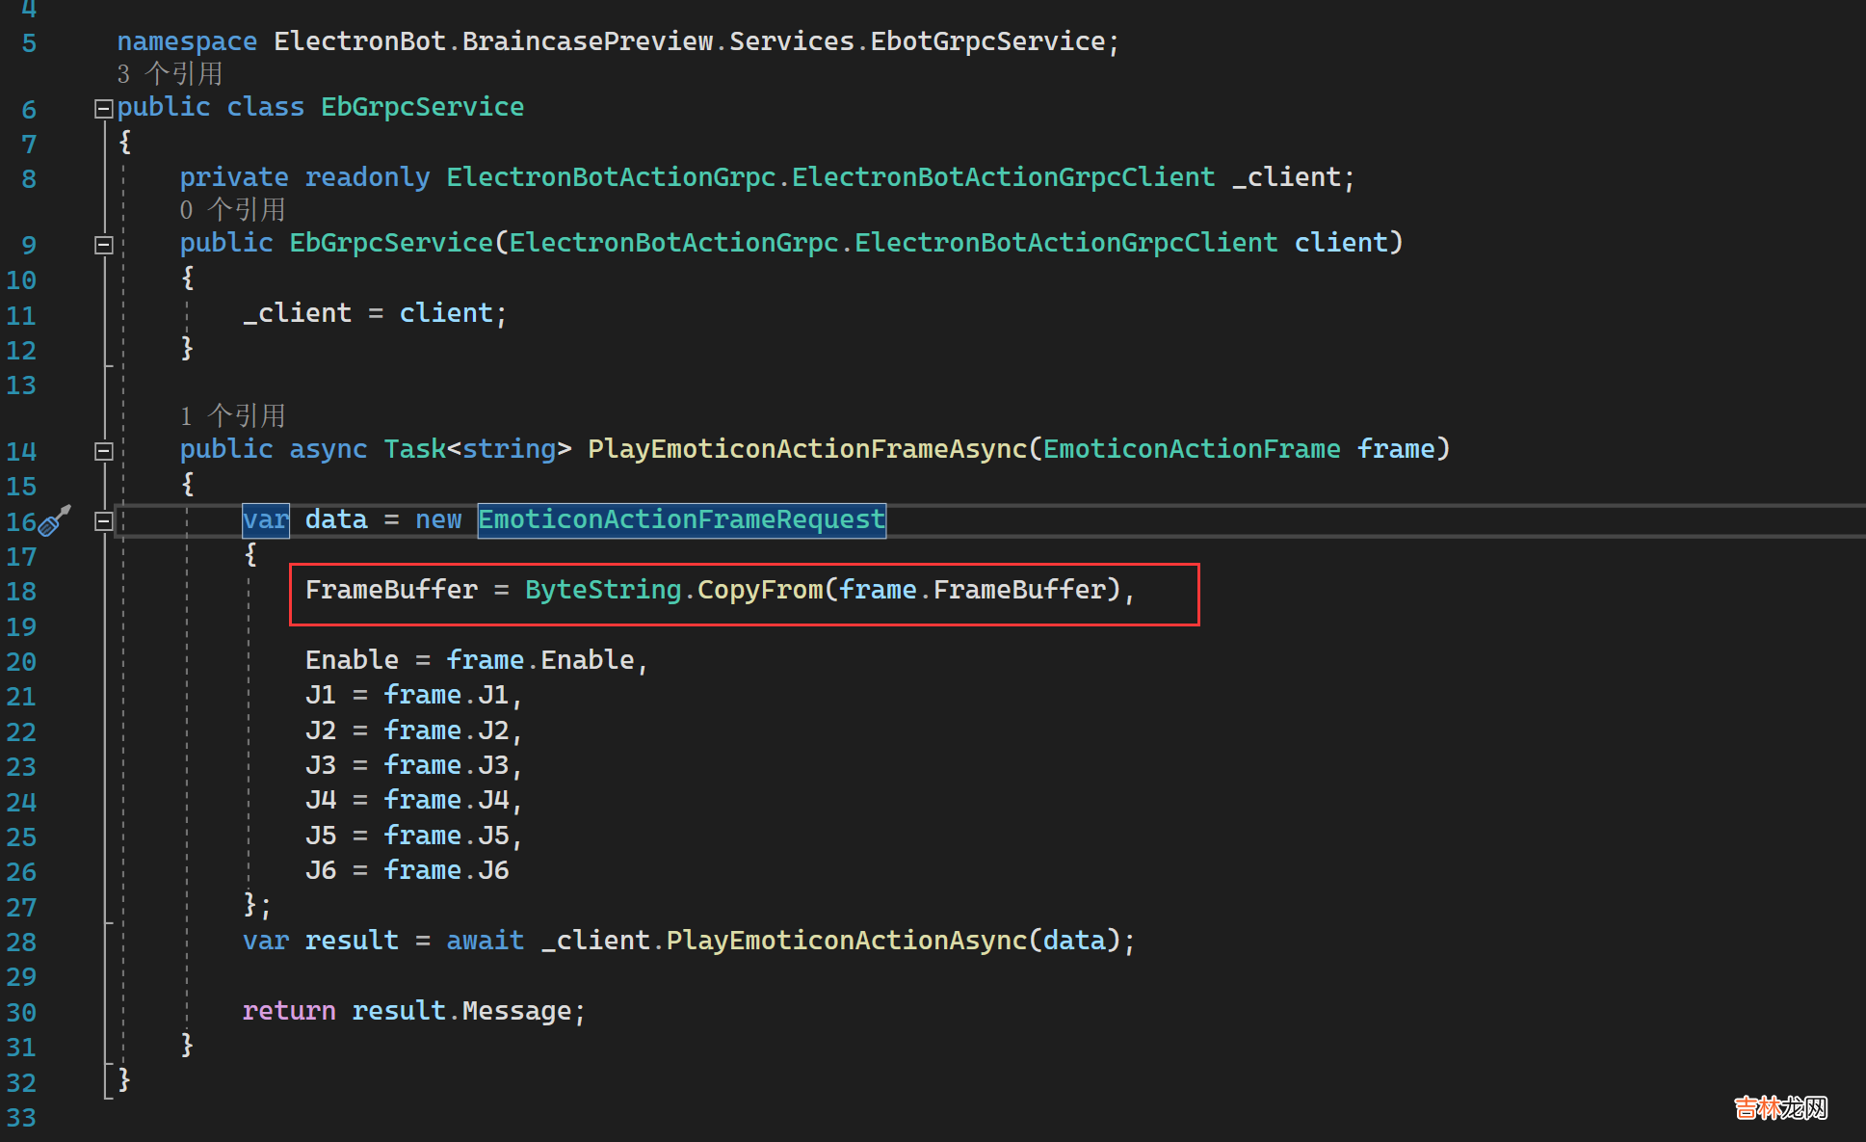This screenshot has width=1866, height=1142.
Task: Open the "1 个引用" references link
Action: coord(232,416)
